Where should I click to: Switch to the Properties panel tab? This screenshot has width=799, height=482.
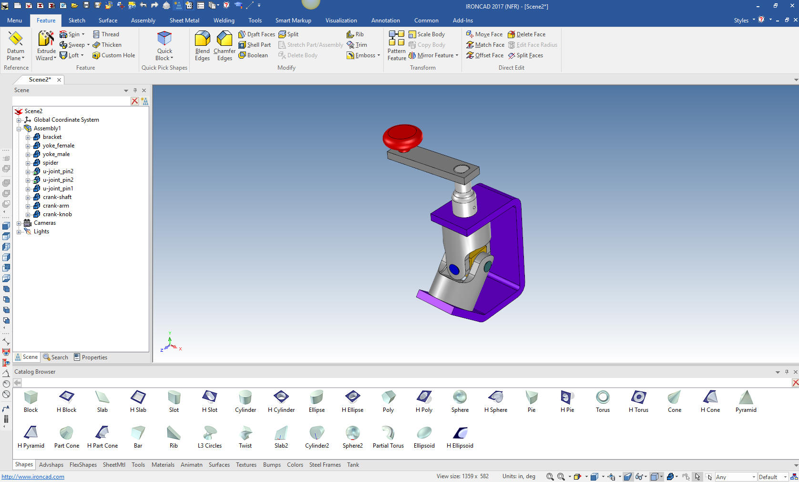91,357
